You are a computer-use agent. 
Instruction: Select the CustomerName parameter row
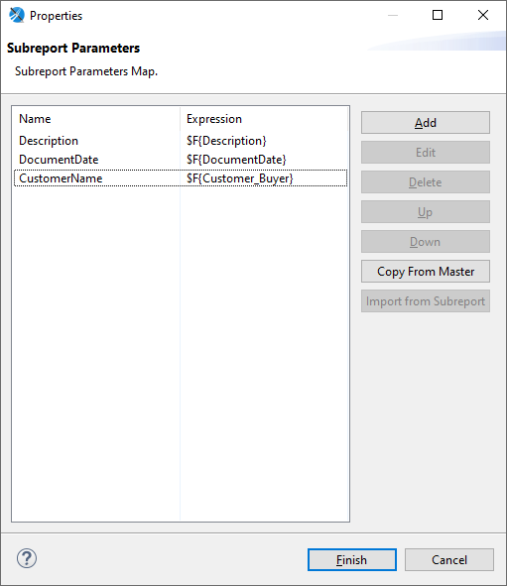pyautogui.click(x=181, y=178)
